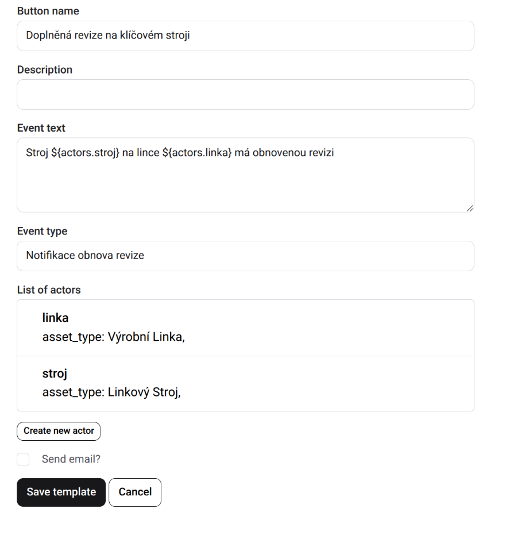This screenshot has width=525, height=535.
Task: Focus the empty Description field
Action: (245, 94)
